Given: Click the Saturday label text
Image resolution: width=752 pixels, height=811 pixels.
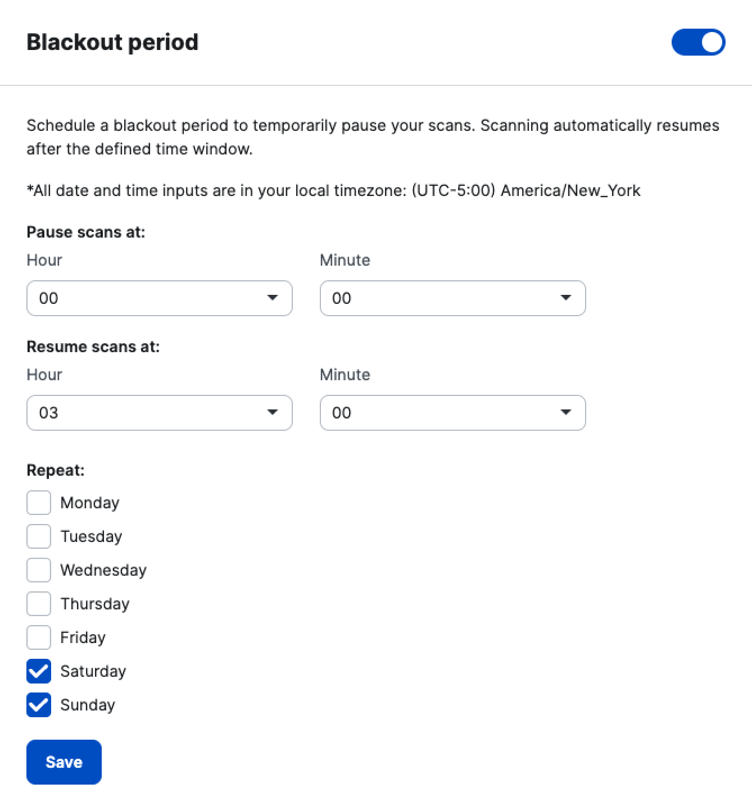Looking at the screenshot, I should (x=93, y=671).
